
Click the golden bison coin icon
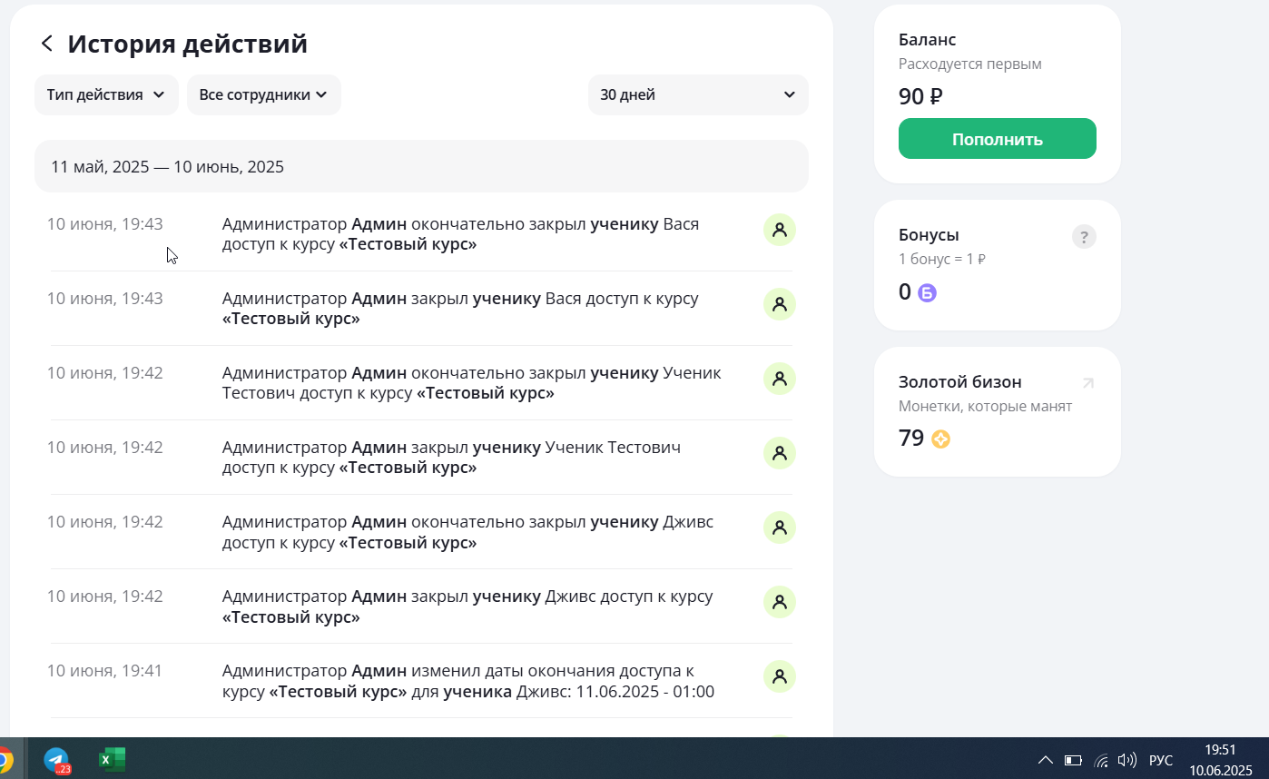[x=940, y=439]
